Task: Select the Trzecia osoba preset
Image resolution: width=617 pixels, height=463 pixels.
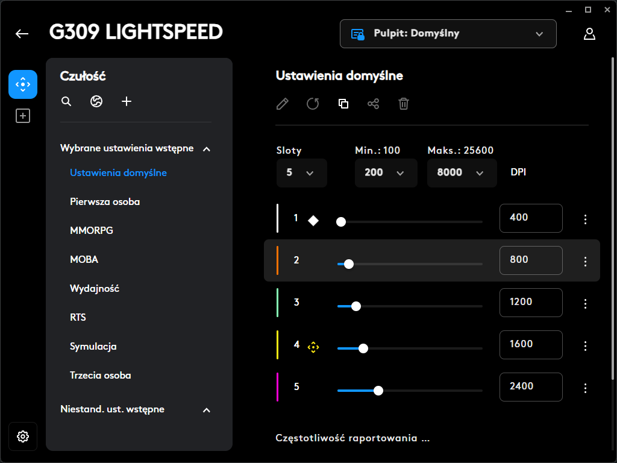Action: tap(101, 375)
